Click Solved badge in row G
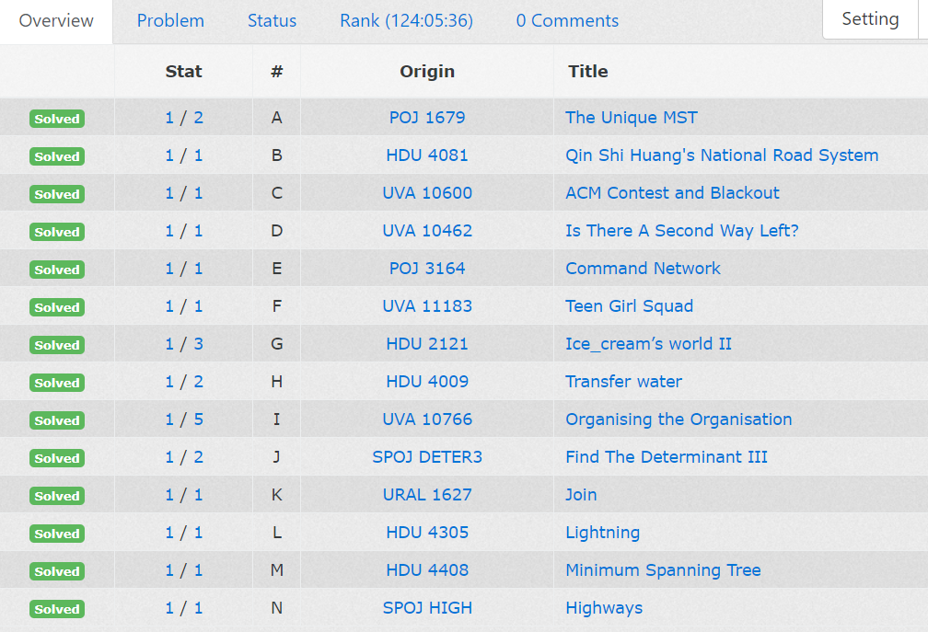The height and width of the screenshot is (632, 928). tap(57, 345)
